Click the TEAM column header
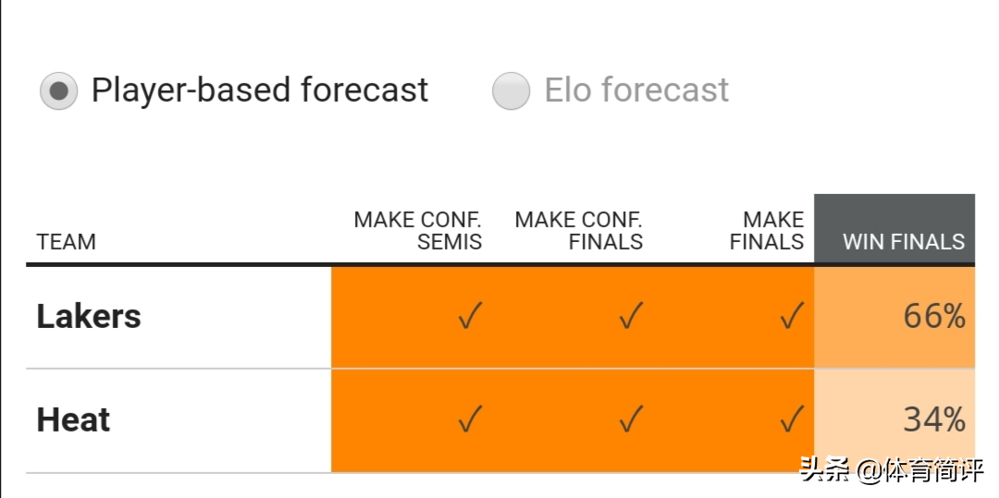The height and width of the screenshot is (498, 999). (x=66, y=242)
